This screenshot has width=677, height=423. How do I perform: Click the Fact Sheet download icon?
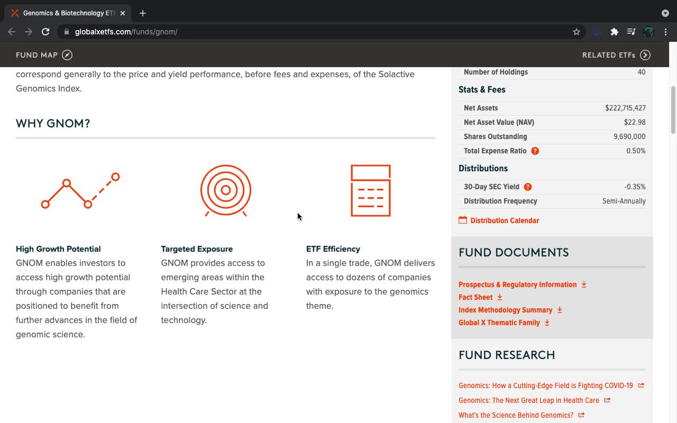[500, 297]
